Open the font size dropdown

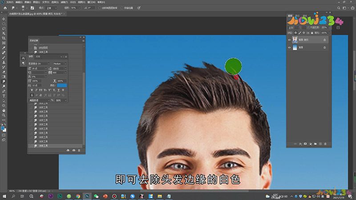point(46,68)
